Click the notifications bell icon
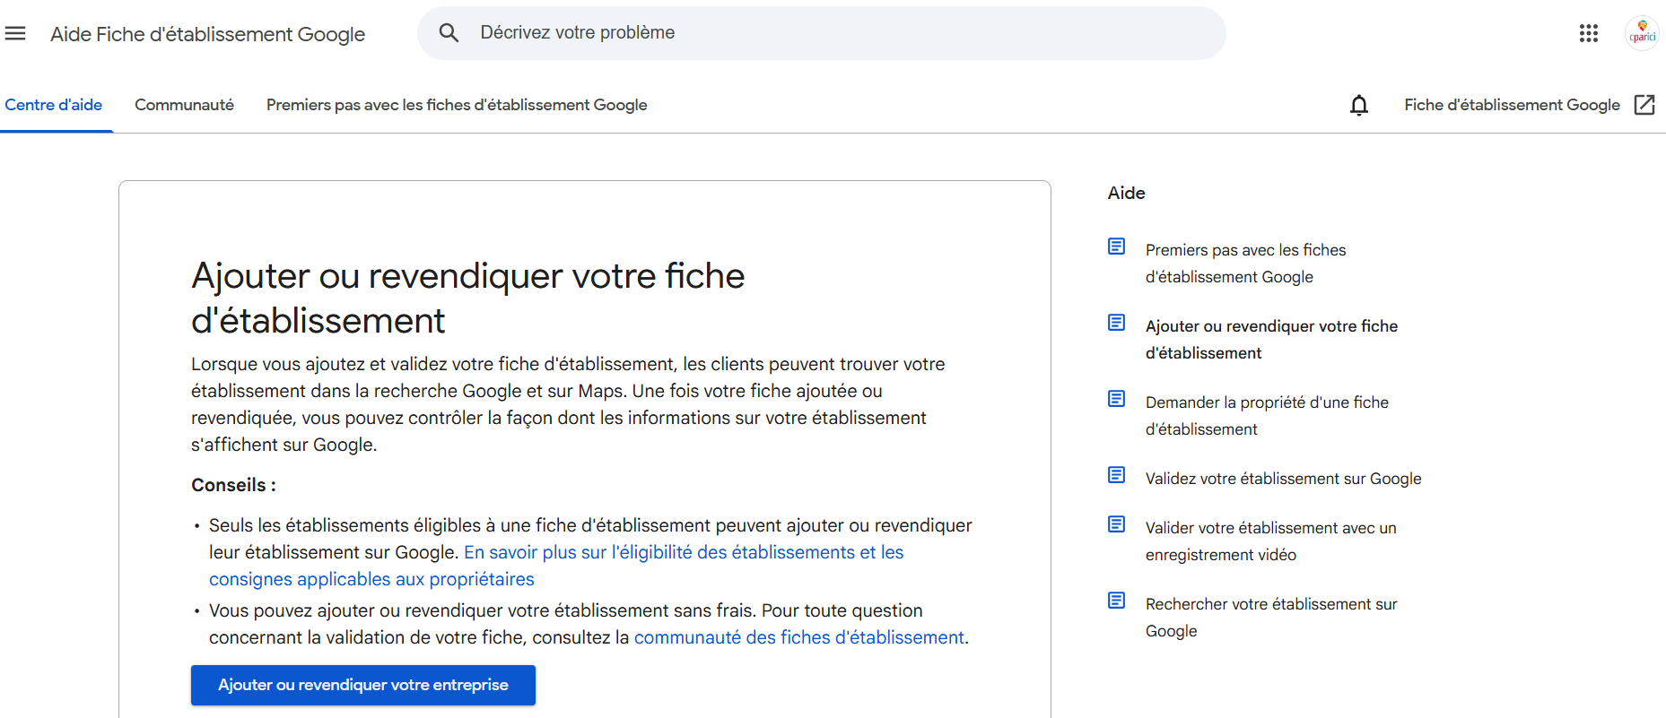Viewport: 1666px width, 718px height. click(x=1358, y=105)
